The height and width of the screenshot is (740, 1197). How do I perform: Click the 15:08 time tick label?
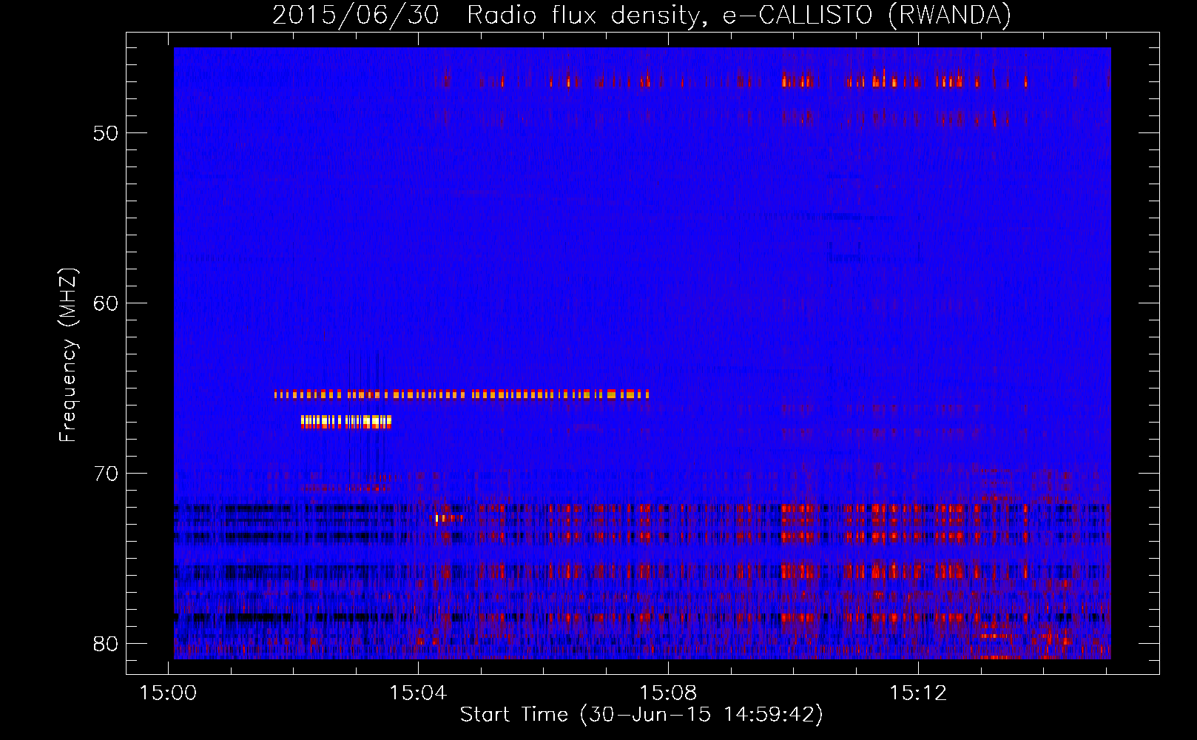pyautogui.click(x=668, y=693)
